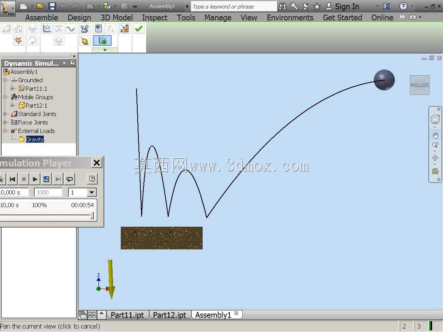
Task: Click the Full Navigation Wheel icon
Action: click(x=435, y=119)
